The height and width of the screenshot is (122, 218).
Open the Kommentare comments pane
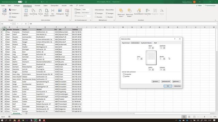pos(210,5)
